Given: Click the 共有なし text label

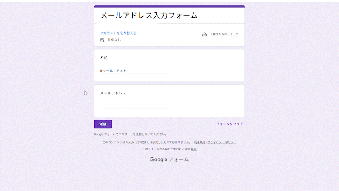Looking at the screenshot, I should pyautogui.click(x=114, y=40).
